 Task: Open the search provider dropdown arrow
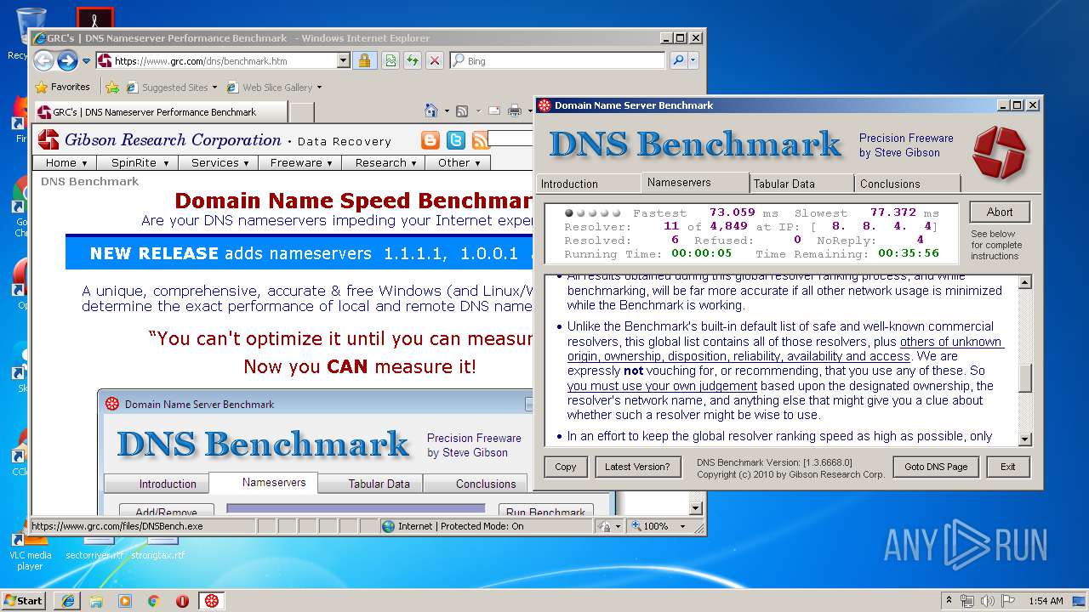point(693,60)
